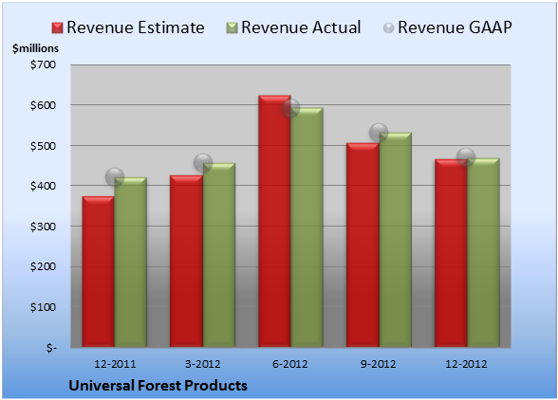Screen dimensions: 558x400
Task: Select the red estimate bar for 3-2012
Action: [186, 261]
